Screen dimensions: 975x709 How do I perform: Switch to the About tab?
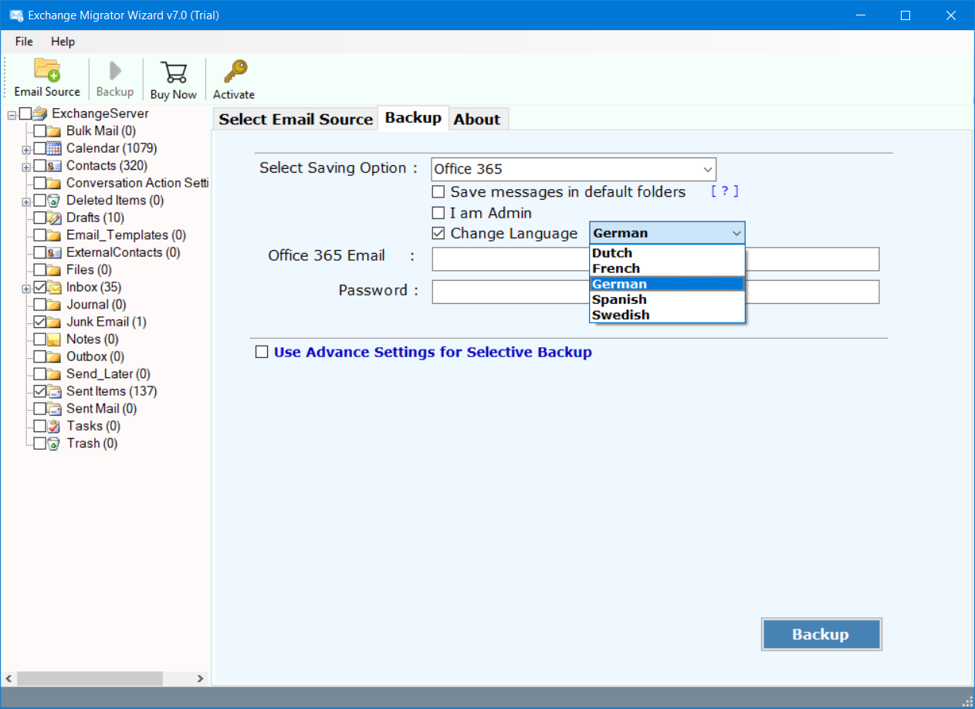pyautogui.click(x=477, y=120)
